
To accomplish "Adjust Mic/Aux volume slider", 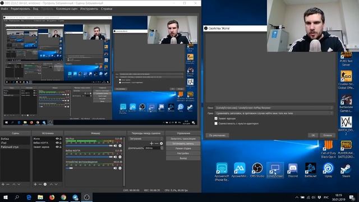I will point(89,146).
